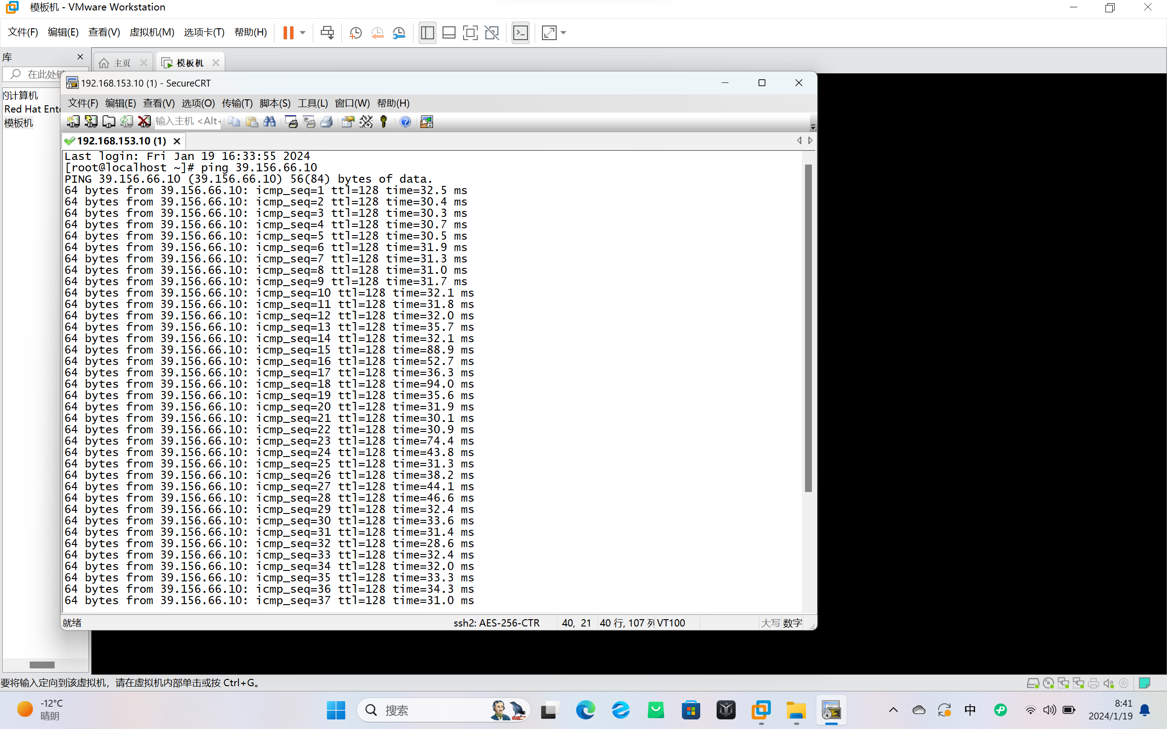Click SecureCRT blue Help icon
Image resolution: width=1167 pixels, height=729 pixels.
[x=406, y=122]
